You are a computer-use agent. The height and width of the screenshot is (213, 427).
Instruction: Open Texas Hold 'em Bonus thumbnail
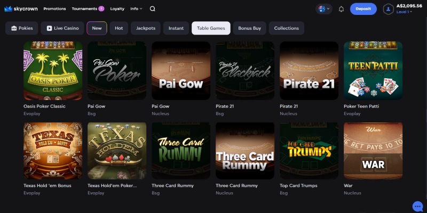(x=53, y=151)
